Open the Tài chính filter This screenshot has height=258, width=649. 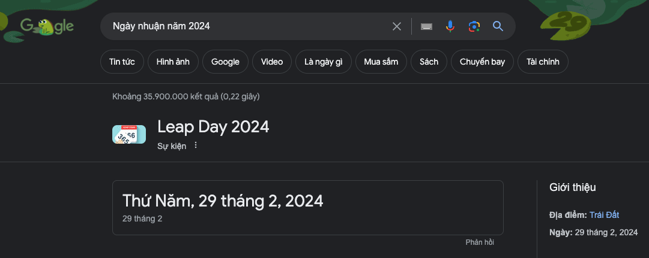coord(543,62)
